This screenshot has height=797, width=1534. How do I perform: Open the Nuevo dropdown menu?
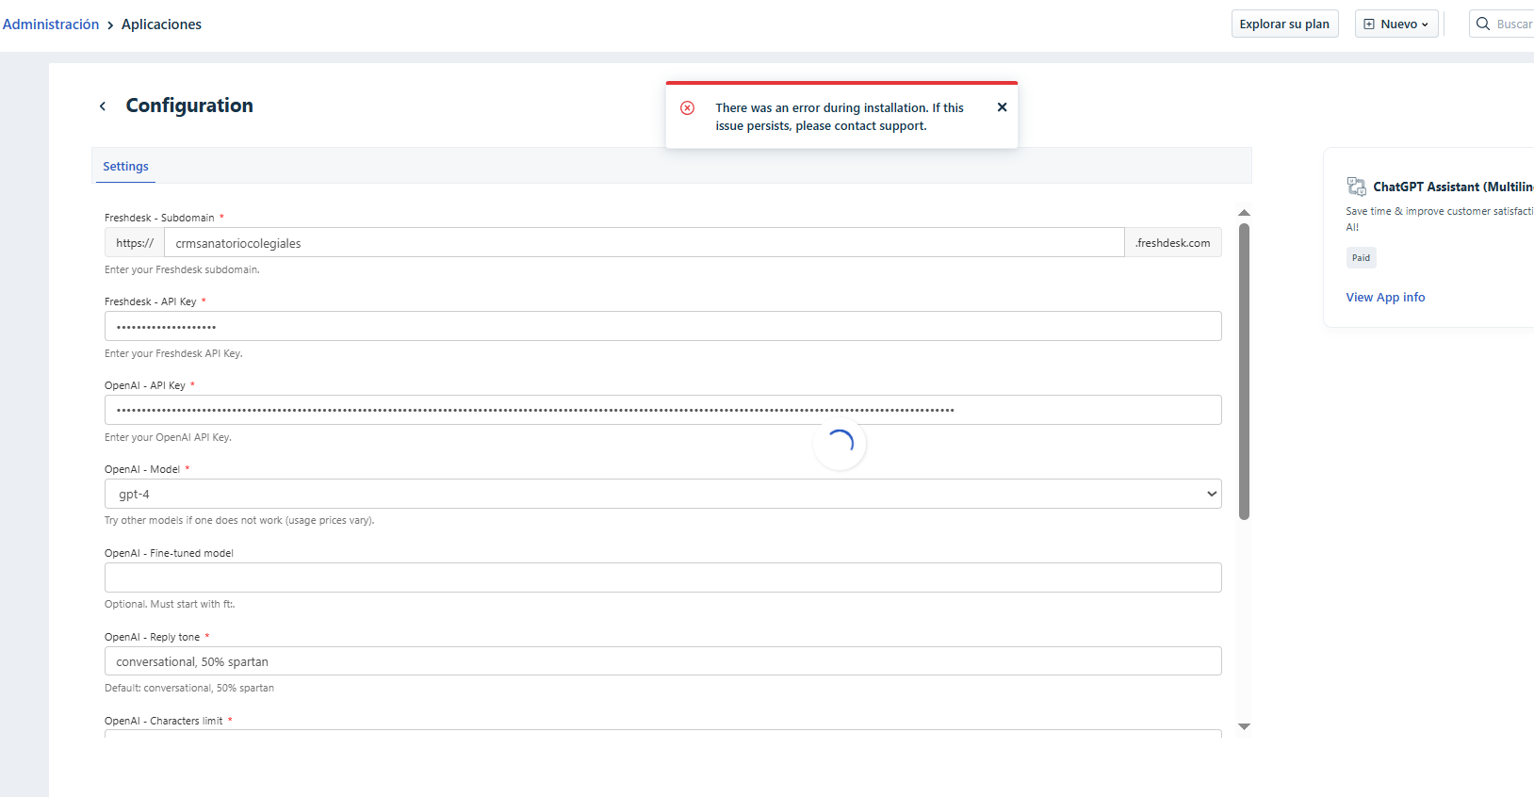[1396, 24]
